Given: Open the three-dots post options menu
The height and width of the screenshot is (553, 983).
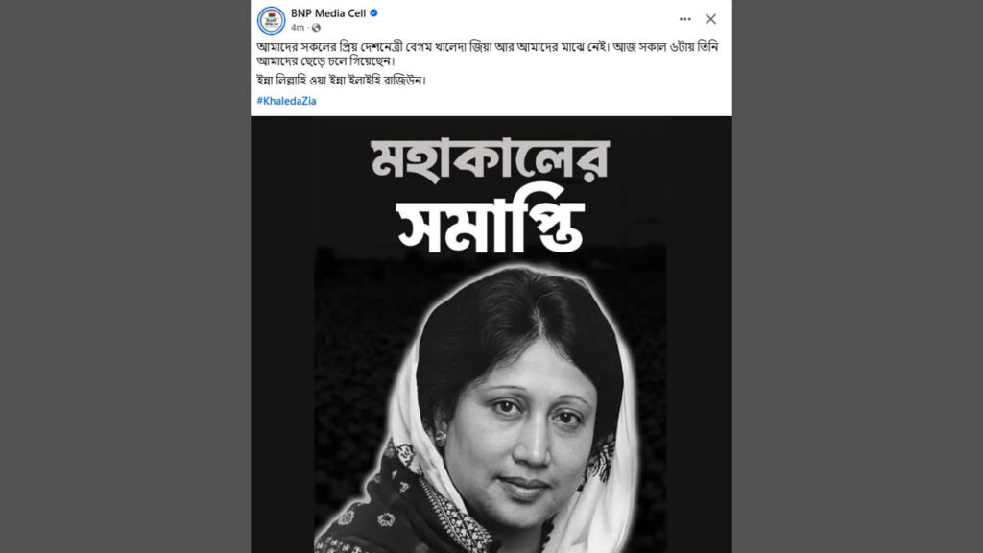Looking at the screenshot, I should point(684,19).
